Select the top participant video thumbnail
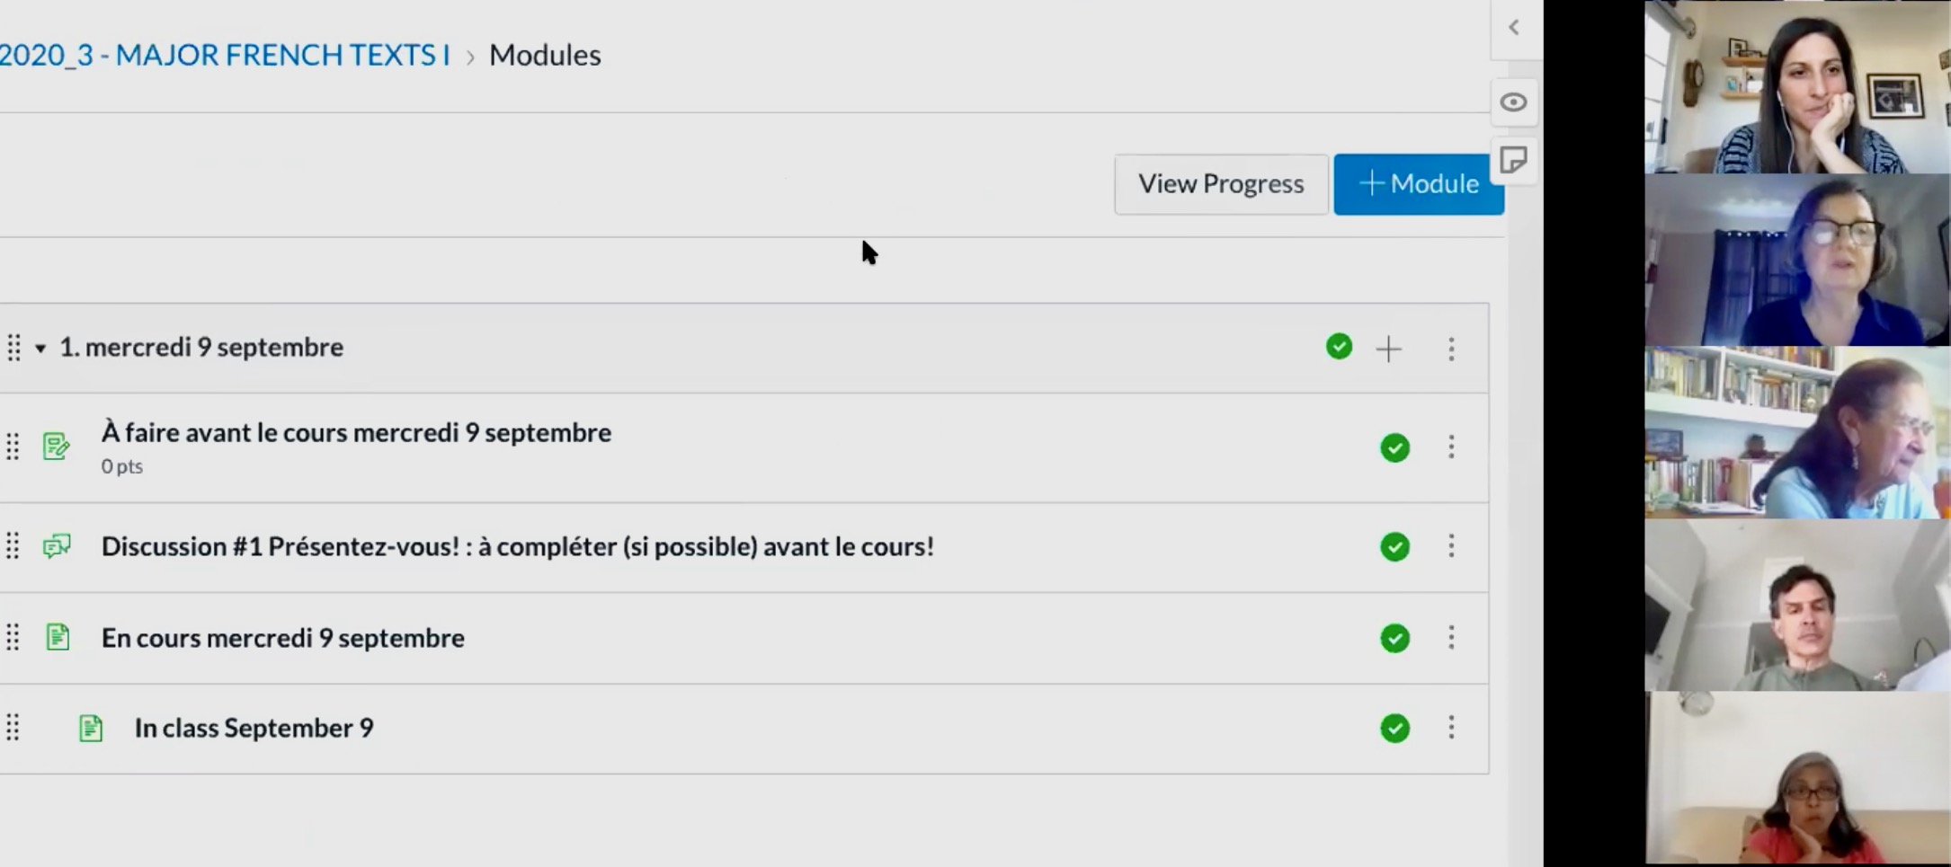The height and width of the screenshot is (867, 1951). pyautogui.click(x=1797, y=86)
